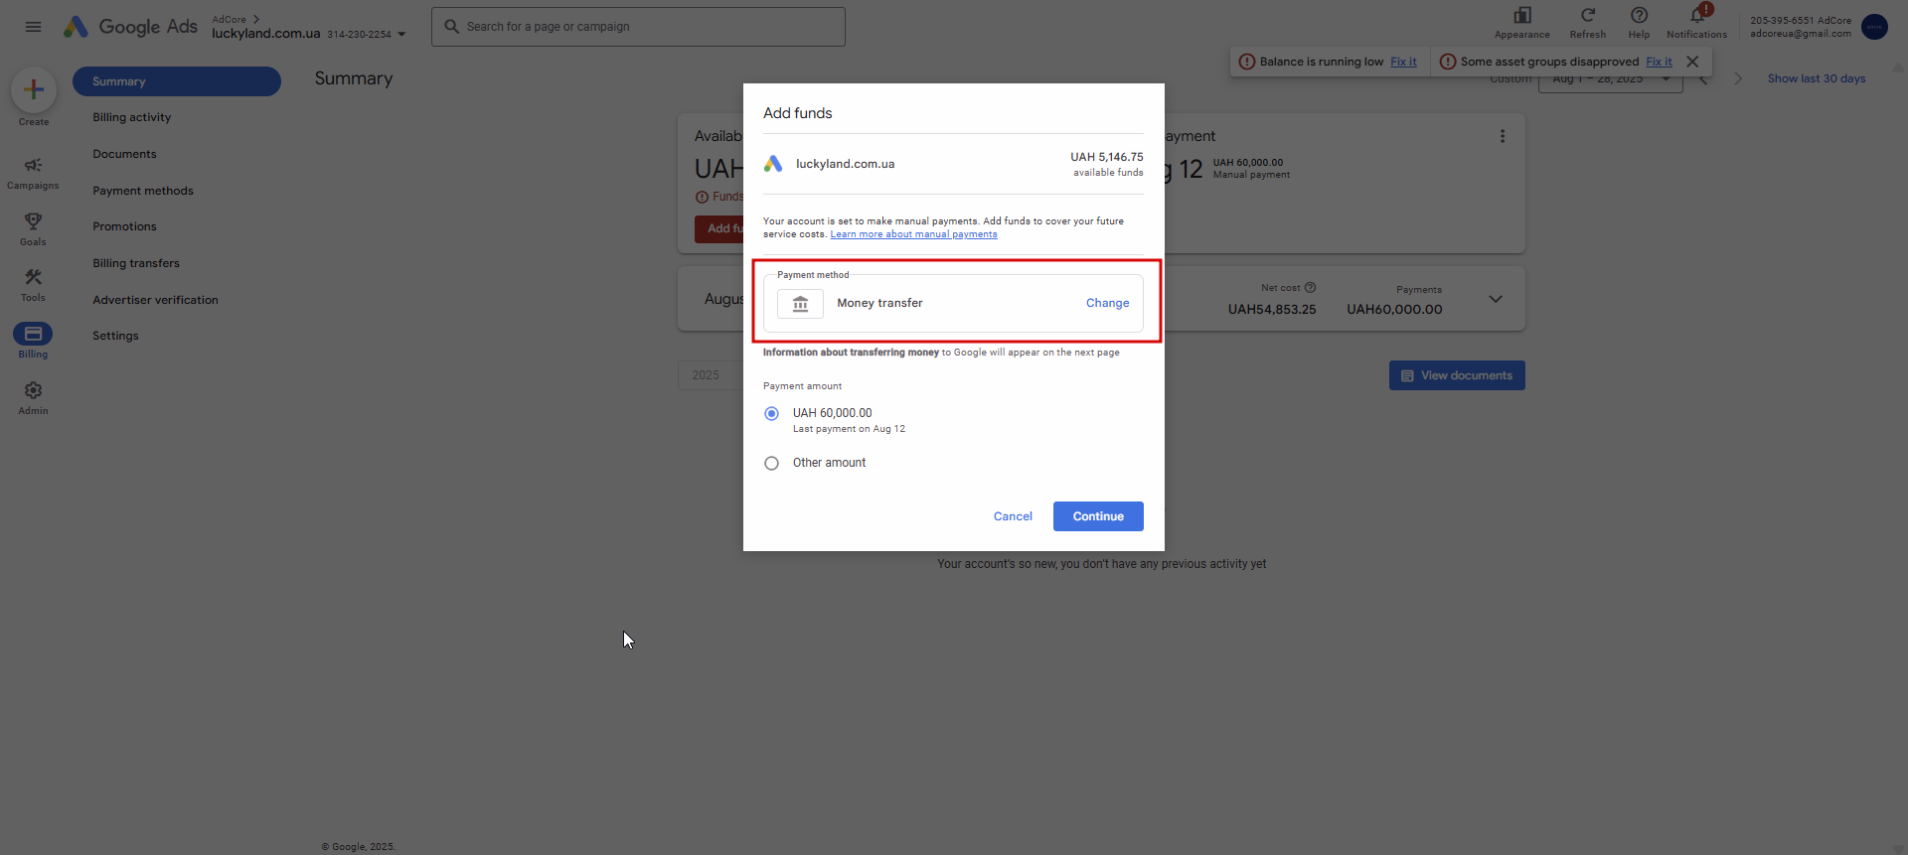Click the search magnifier icon
The image size is (1908, 855).
[451, 27]
